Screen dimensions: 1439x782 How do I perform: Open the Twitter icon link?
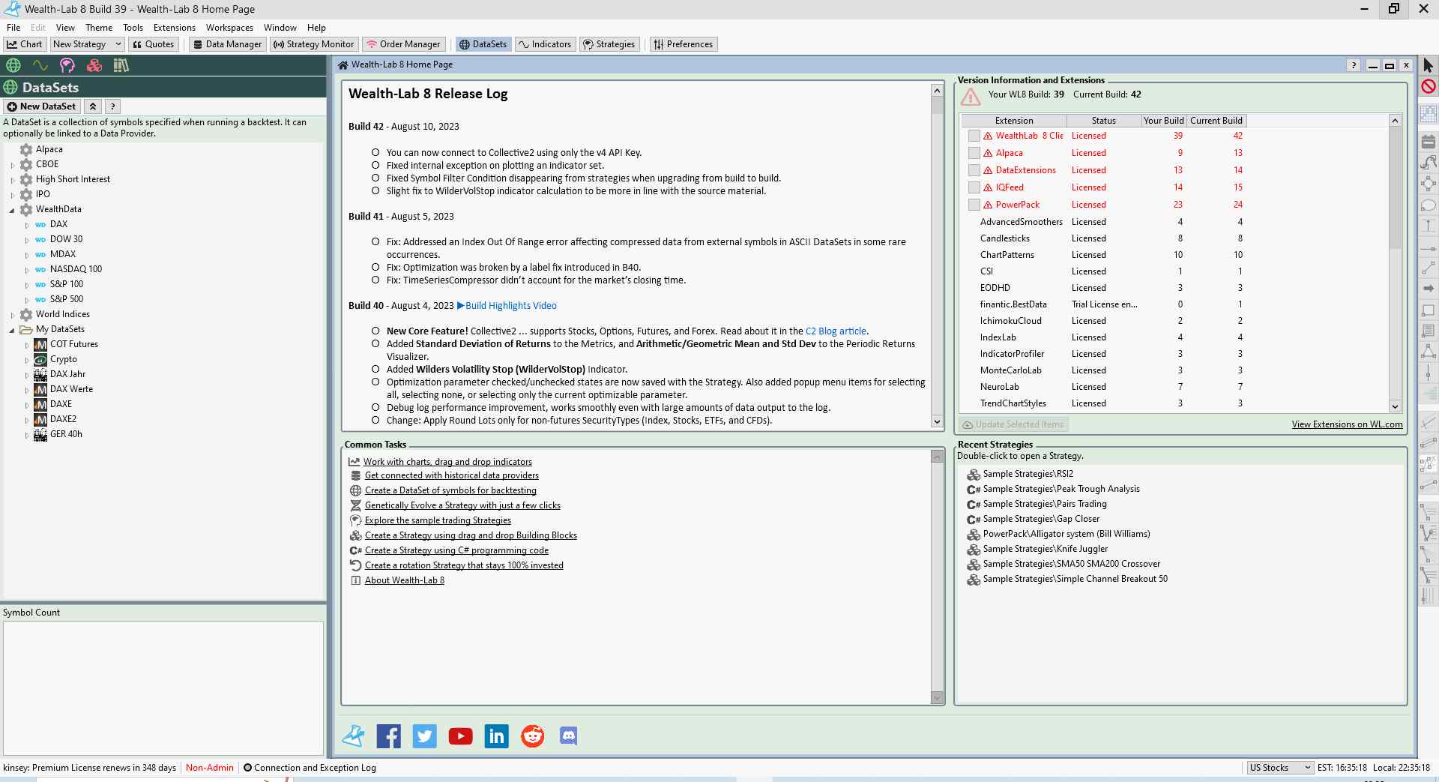pos(424,736)
